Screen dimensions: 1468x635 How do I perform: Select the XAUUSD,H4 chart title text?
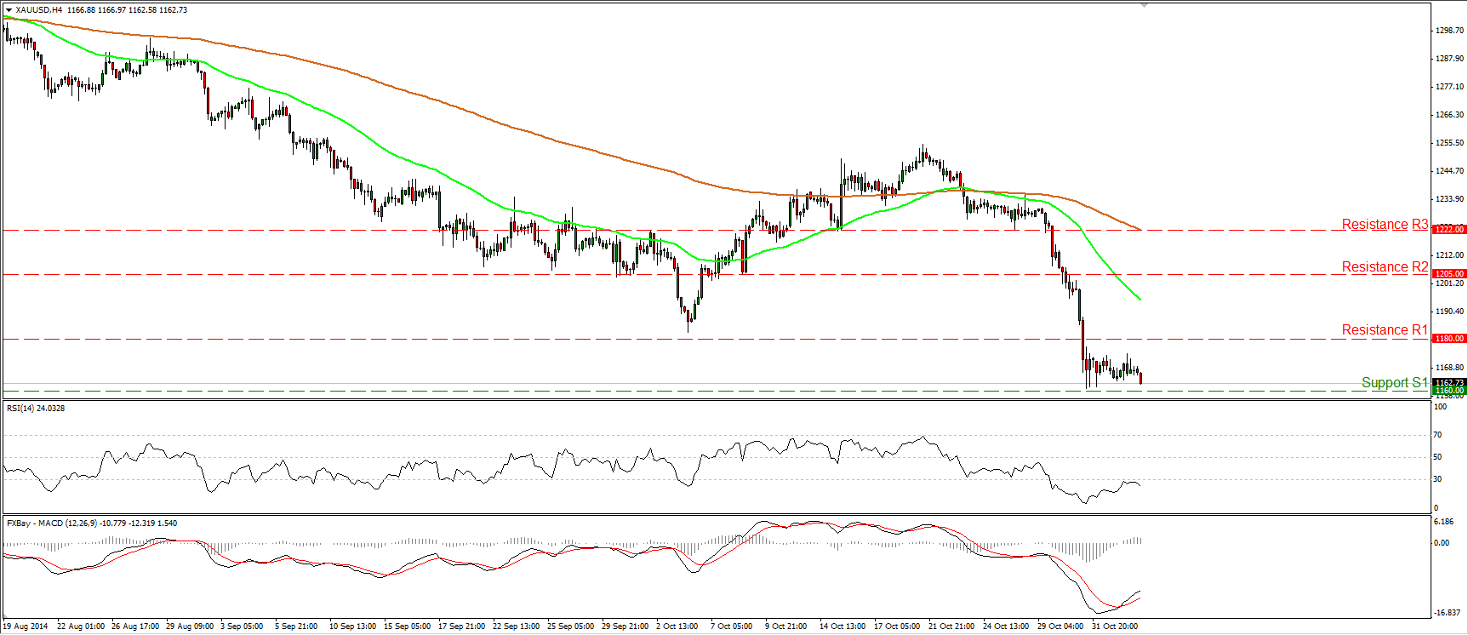tap(38, 10)
